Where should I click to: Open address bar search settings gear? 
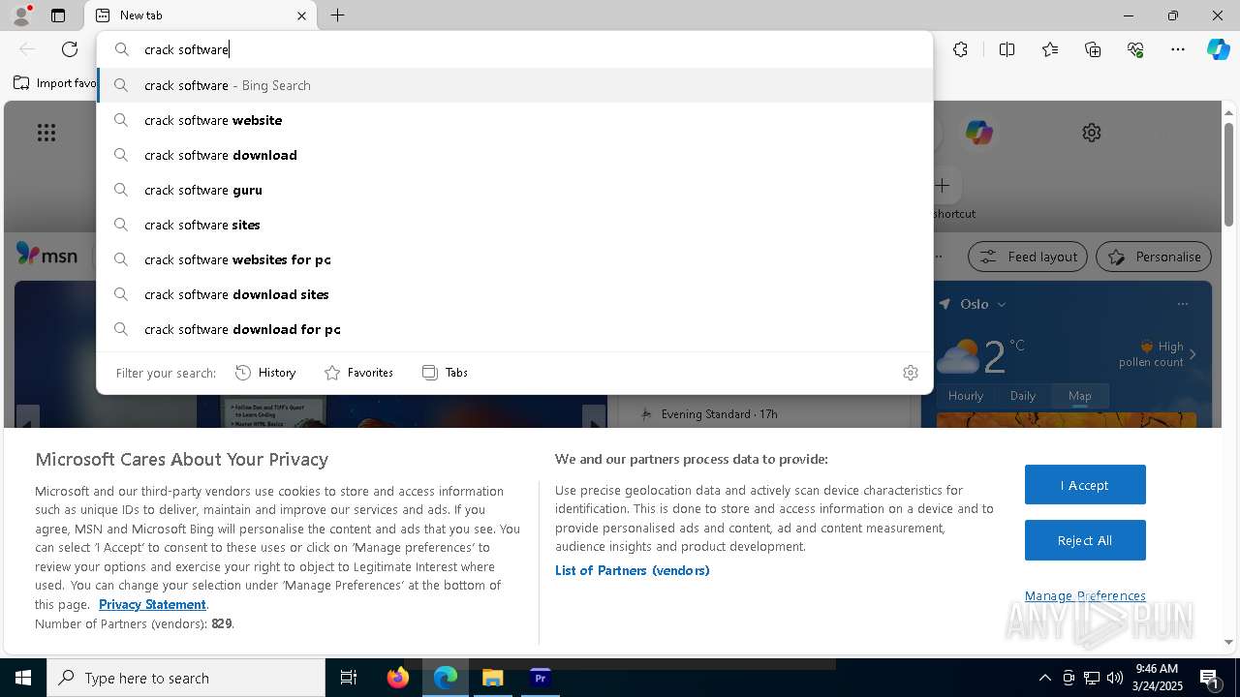(910, 373)
